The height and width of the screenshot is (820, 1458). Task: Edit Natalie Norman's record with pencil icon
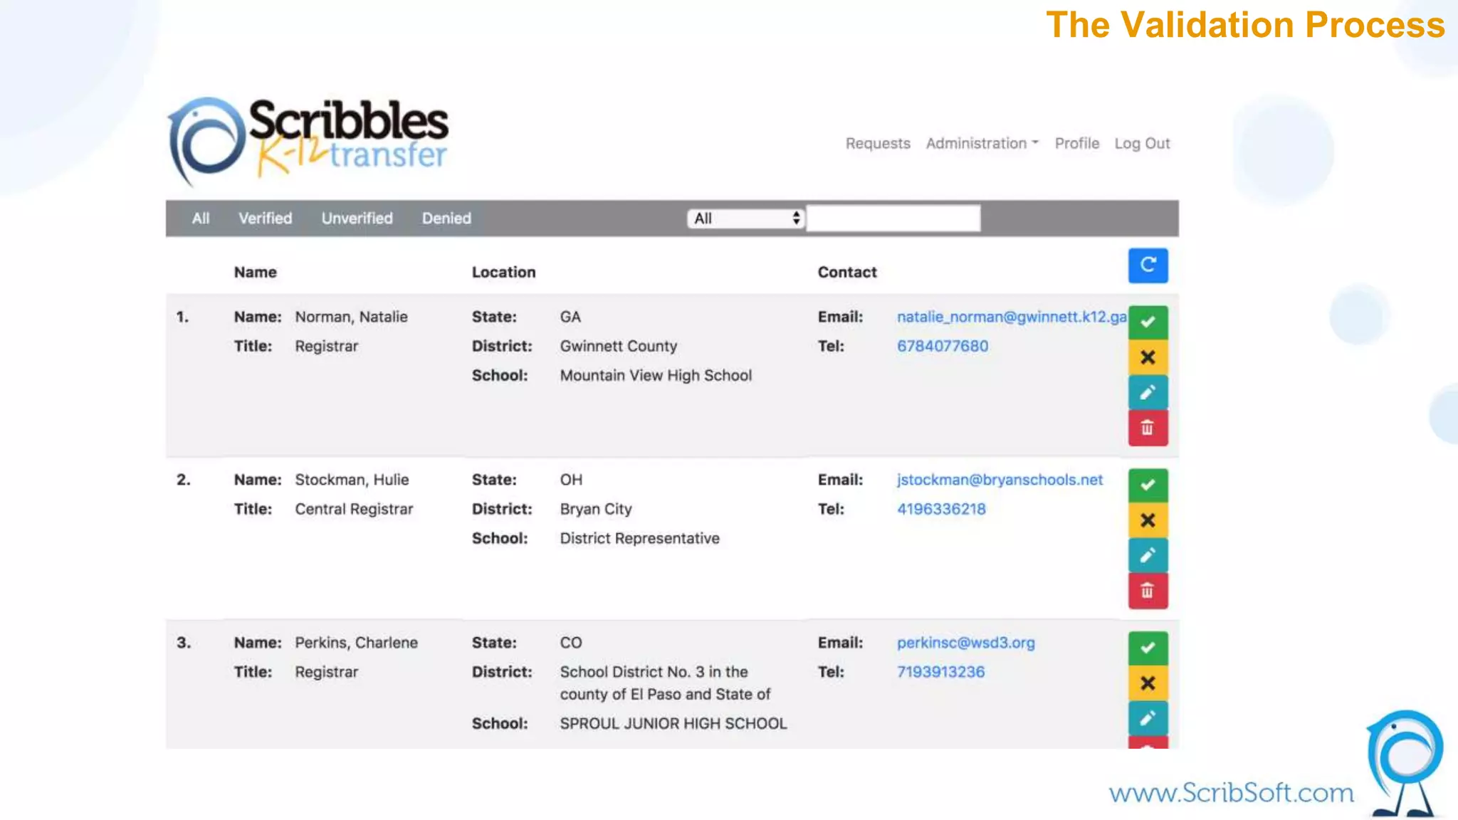tap(1148, 392)
